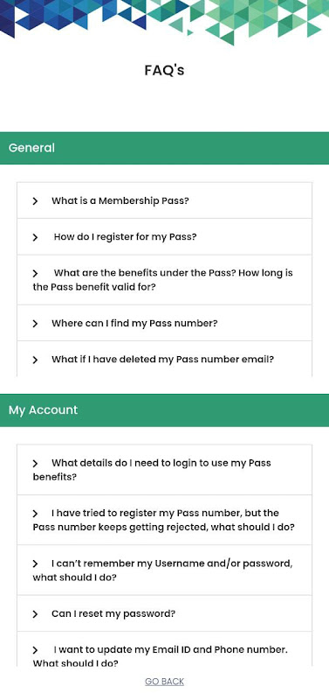This screenshot has width=329, height=700.
Task: Select the General section header
Action: point(164,148)
